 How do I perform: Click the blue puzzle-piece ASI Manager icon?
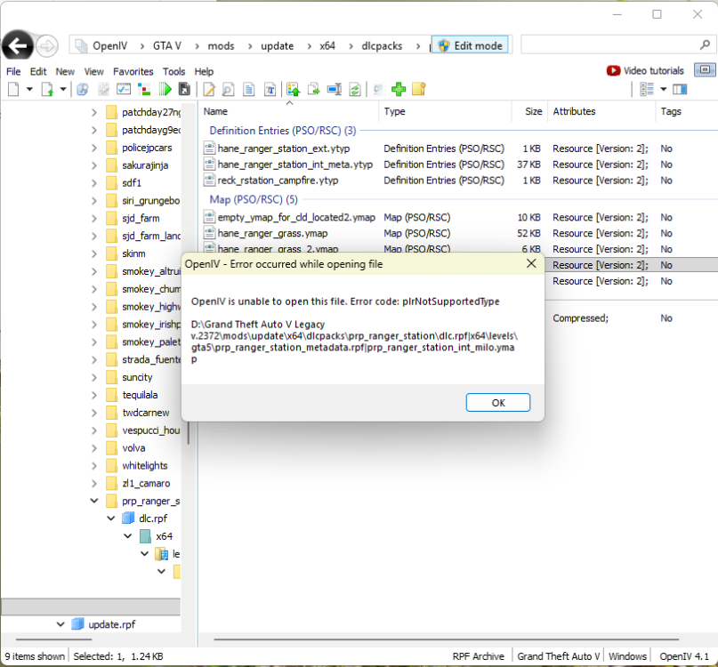coord(83,89)
